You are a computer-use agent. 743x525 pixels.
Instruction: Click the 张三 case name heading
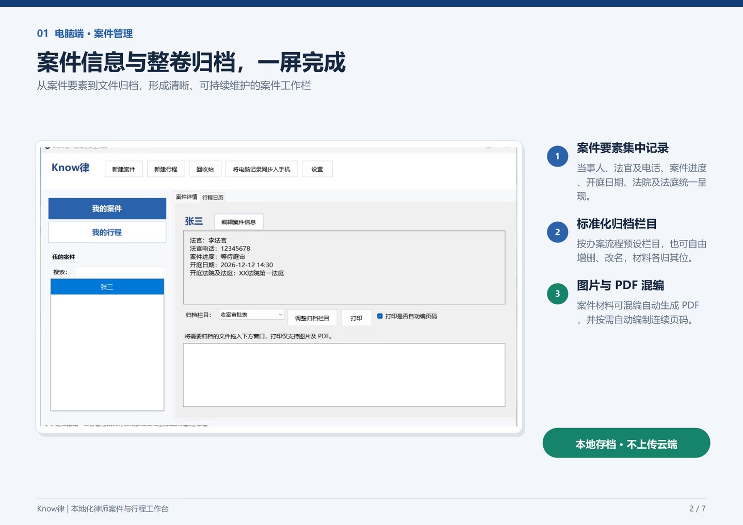[x=194, y=221]
